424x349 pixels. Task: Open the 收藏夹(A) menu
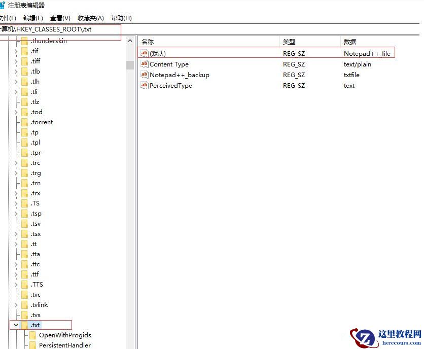(90, 18)
